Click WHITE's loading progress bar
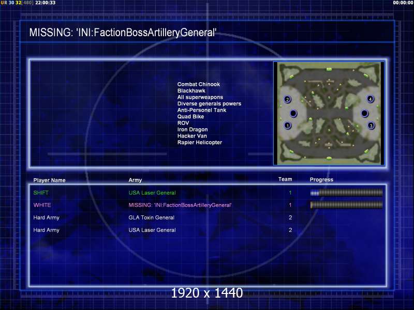 pyautogui.click(x=346, y=205)
